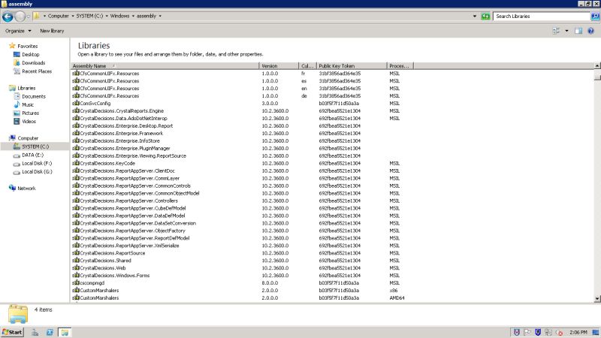Click the change view icon
This screenshot has width=601, height=338.
pyautogui.click(x=556, y=31)
